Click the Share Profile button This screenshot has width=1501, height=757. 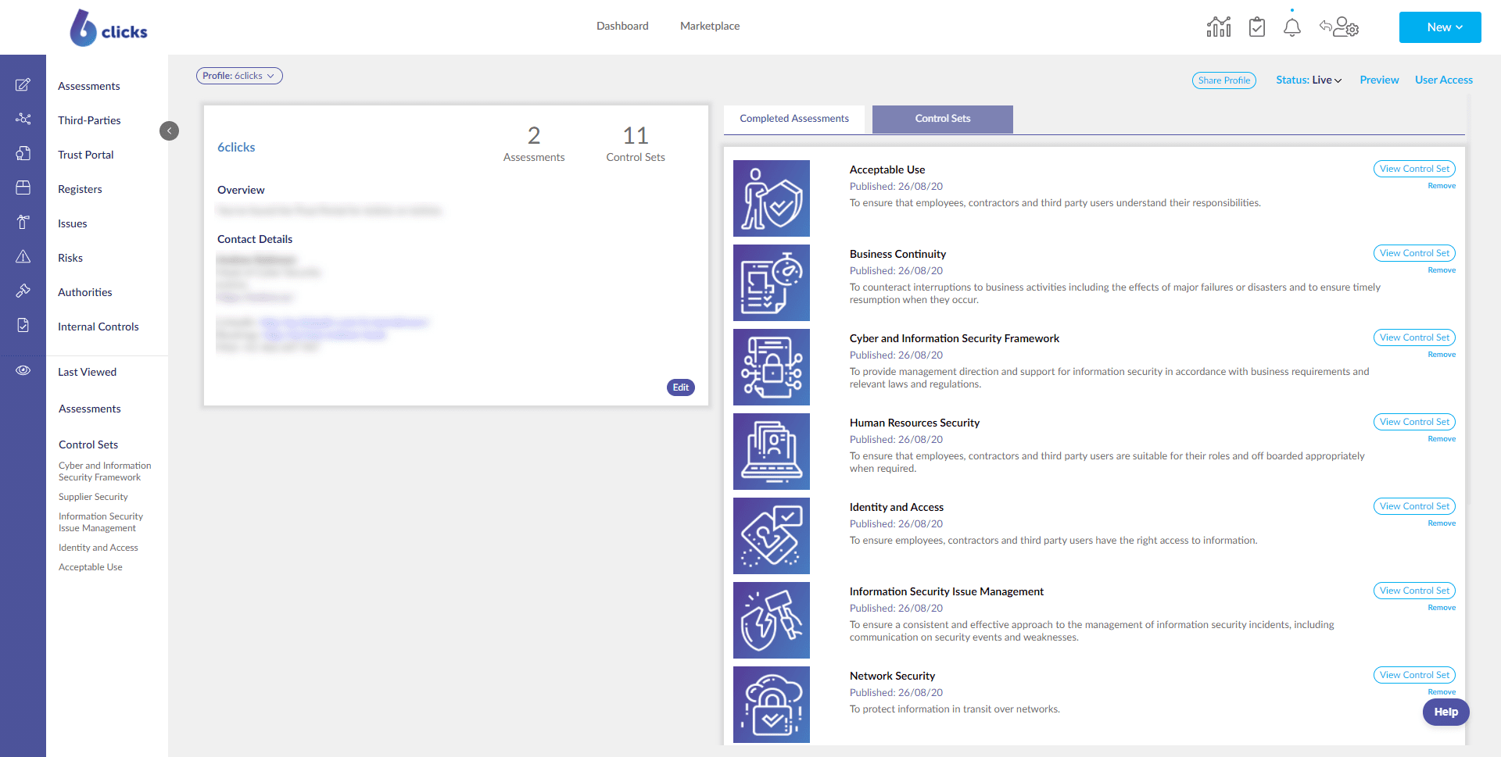[x=1223, y=80]
